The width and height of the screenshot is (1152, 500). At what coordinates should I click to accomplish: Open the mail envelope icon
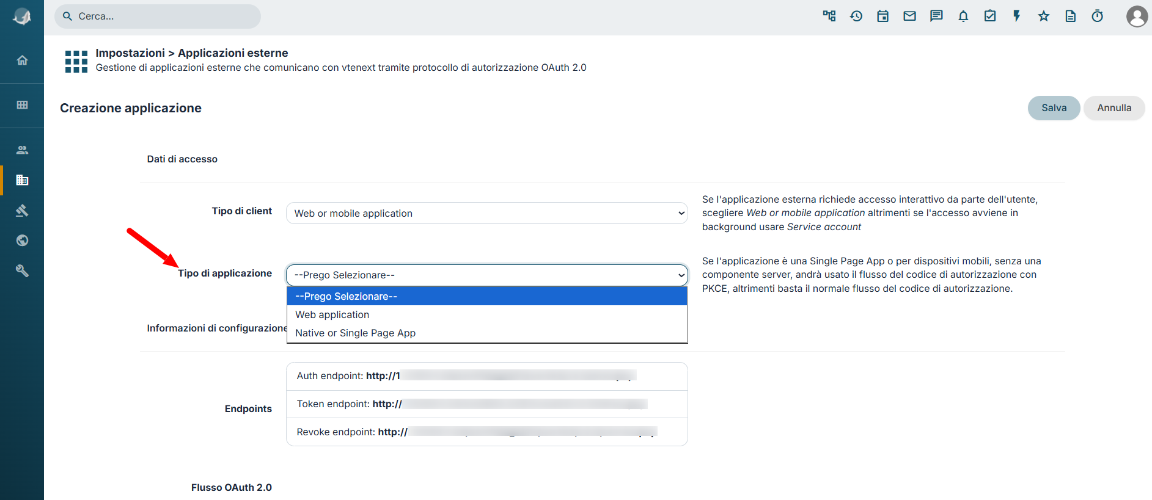[910, 16]
